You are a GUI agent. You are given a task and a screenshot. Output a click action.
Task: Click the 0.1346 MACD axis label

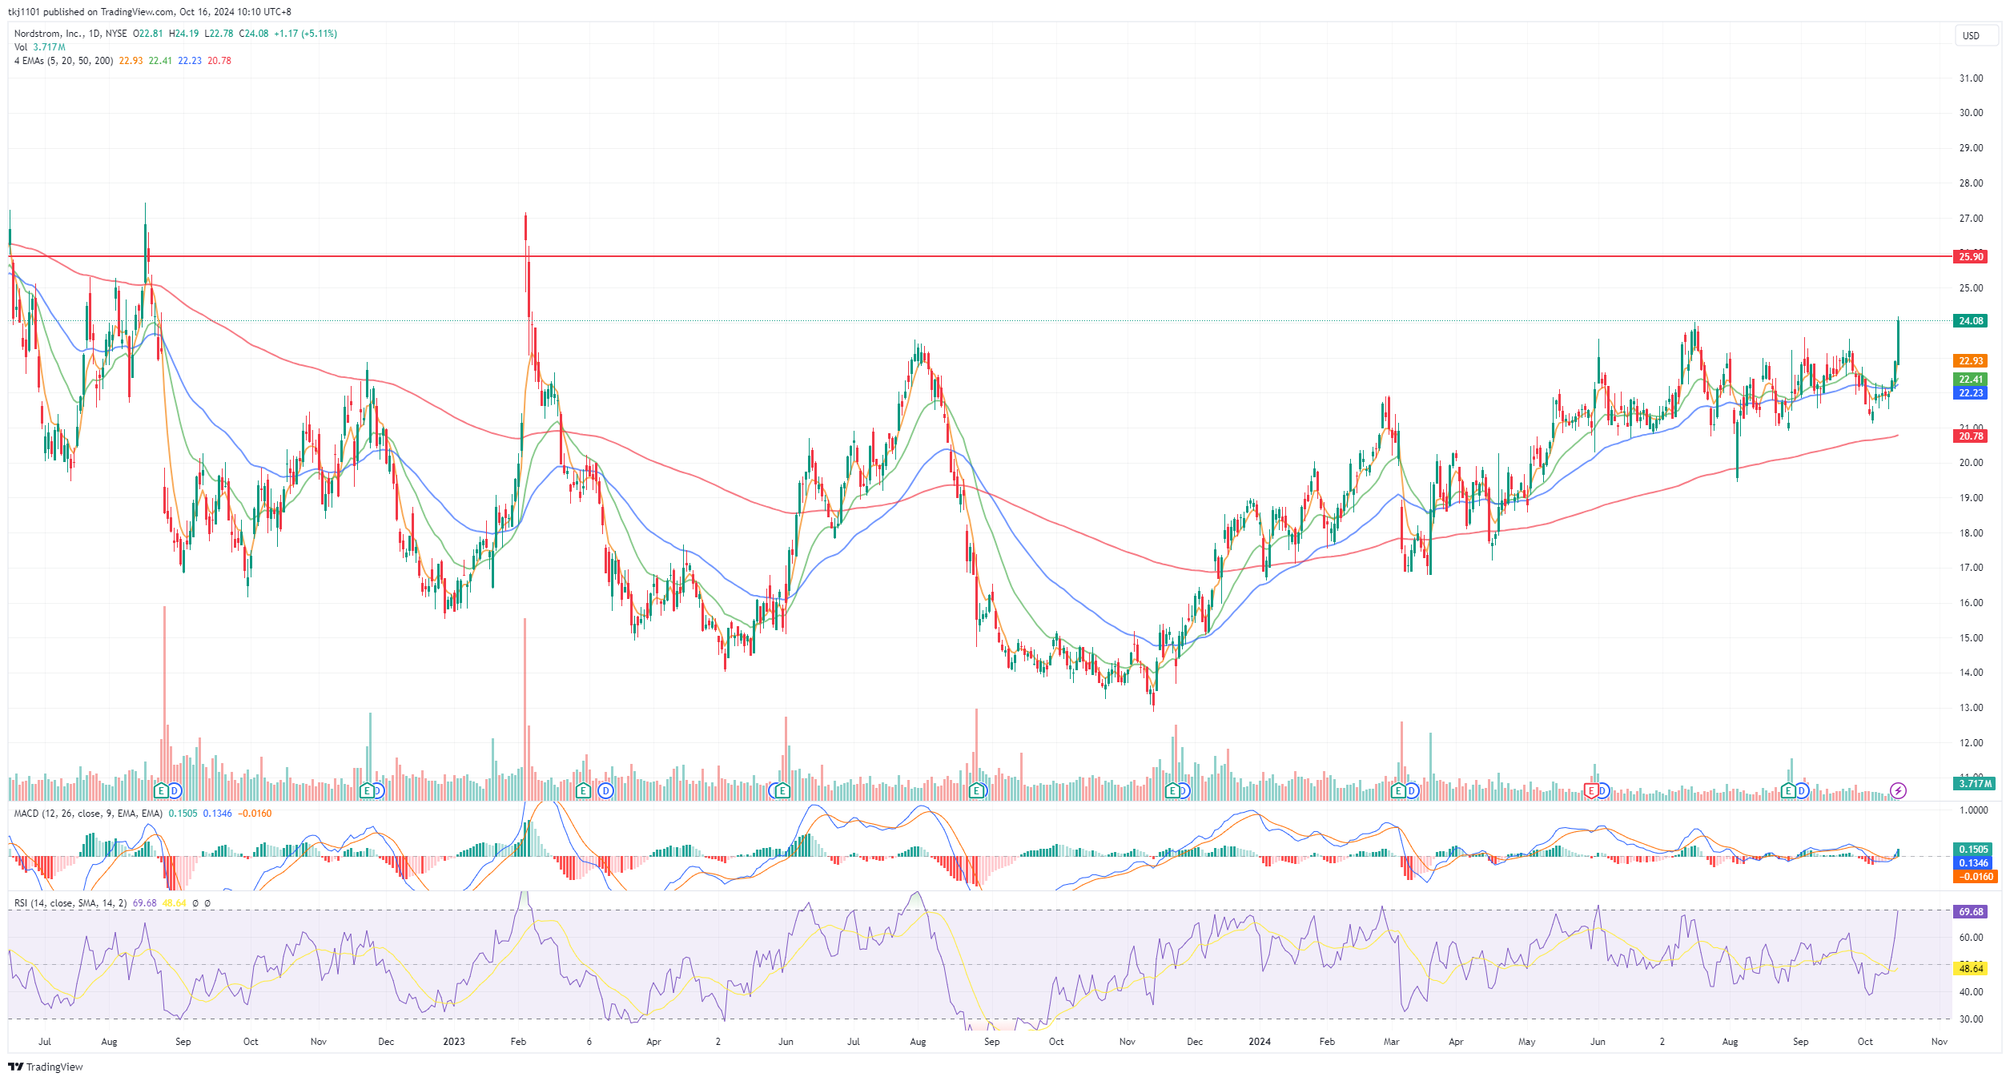1974,863
